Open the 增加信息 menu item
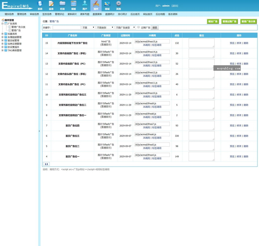The height and width of the screenshot is (246, 259). 9,14
